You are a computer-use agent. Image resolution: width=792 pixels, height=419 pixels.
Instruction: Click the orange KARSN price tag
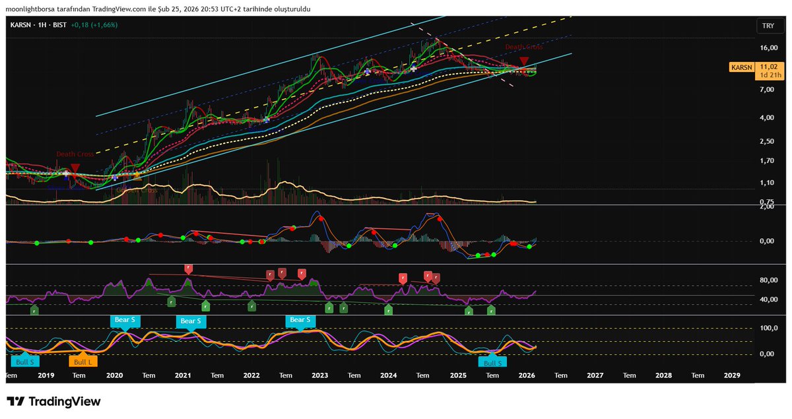pos(742,67)
